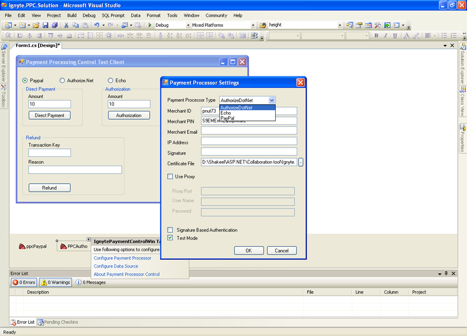Open the File menu
This screenshot has height=336, width=467.
coord(8,15)
